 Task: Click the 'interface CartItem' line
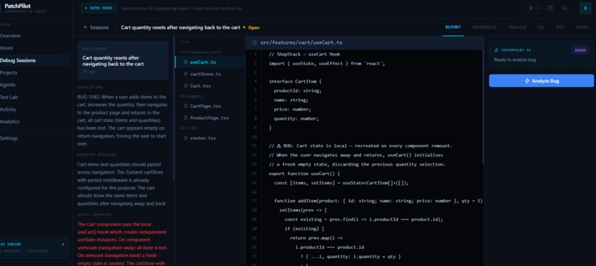pyautogui.click(x=295, y=82)
